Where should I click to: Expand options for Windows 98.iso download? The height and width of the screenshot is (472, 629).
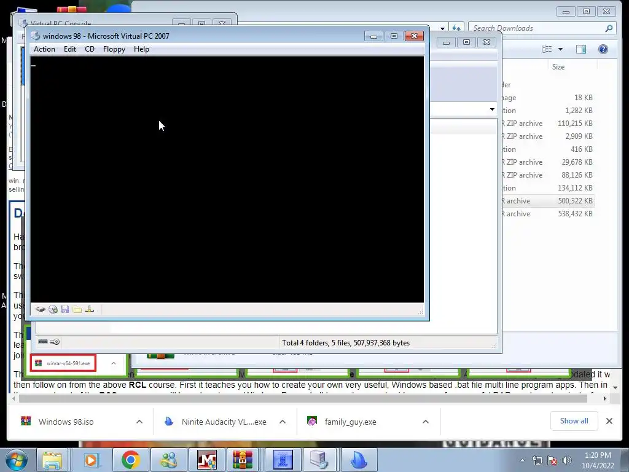tap(139, 422)
